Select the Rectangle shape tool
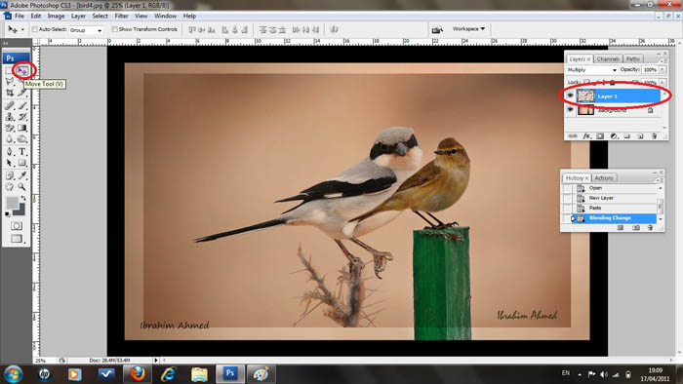 click(22, 163)
